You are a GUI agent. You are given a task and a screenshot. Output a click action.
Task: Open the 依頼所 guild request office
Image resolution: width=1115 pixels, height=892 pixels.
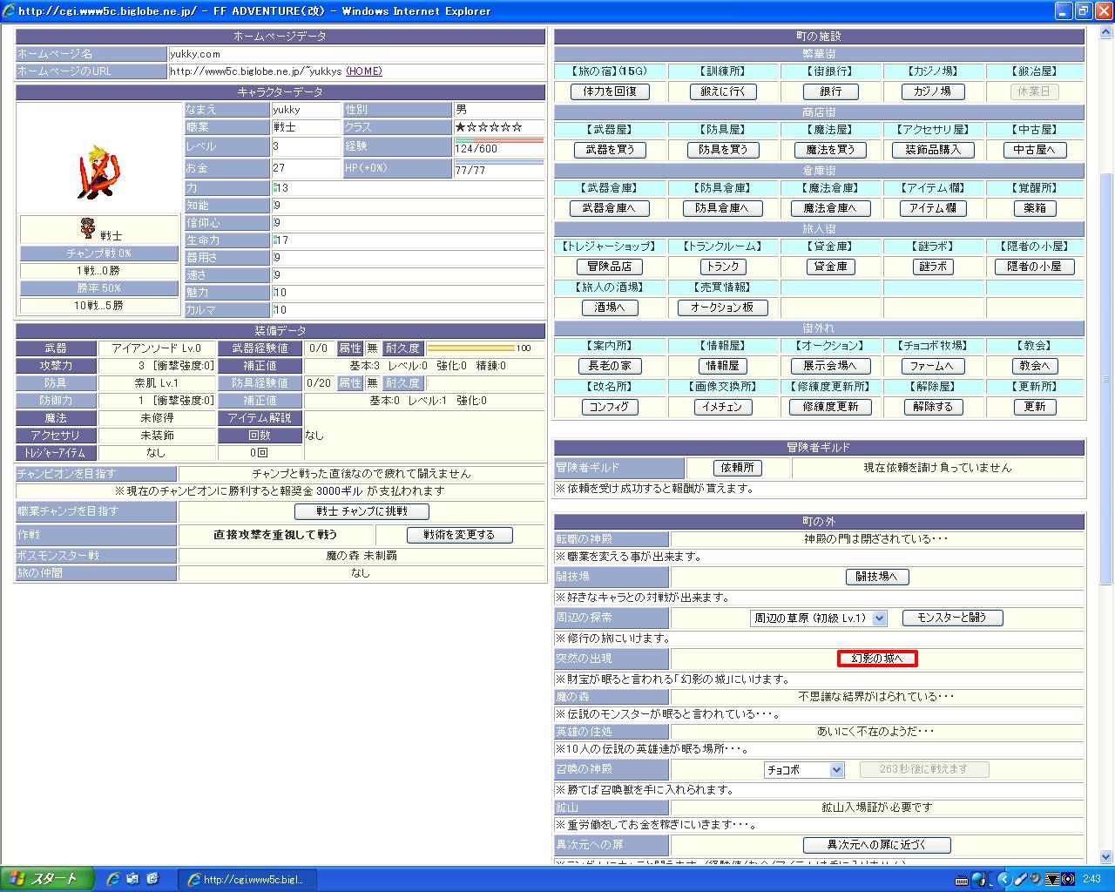(x=737, y=468)
